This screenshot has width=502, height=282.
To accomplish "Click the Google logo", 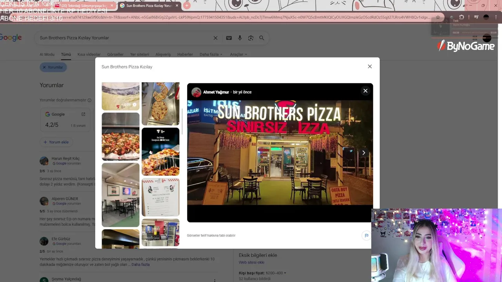I will pyautogui.click(x=11, y=38).
